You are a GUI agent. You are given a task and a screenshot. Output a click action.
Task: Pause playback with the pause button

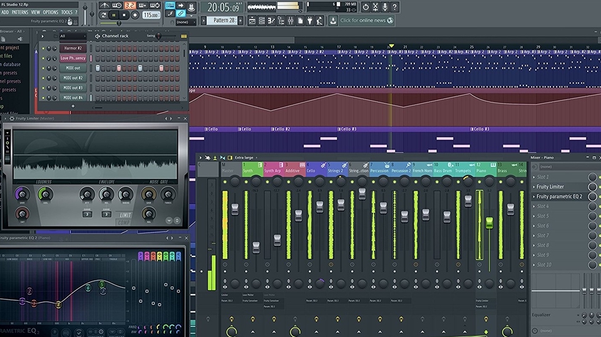[x=113, y=15]
